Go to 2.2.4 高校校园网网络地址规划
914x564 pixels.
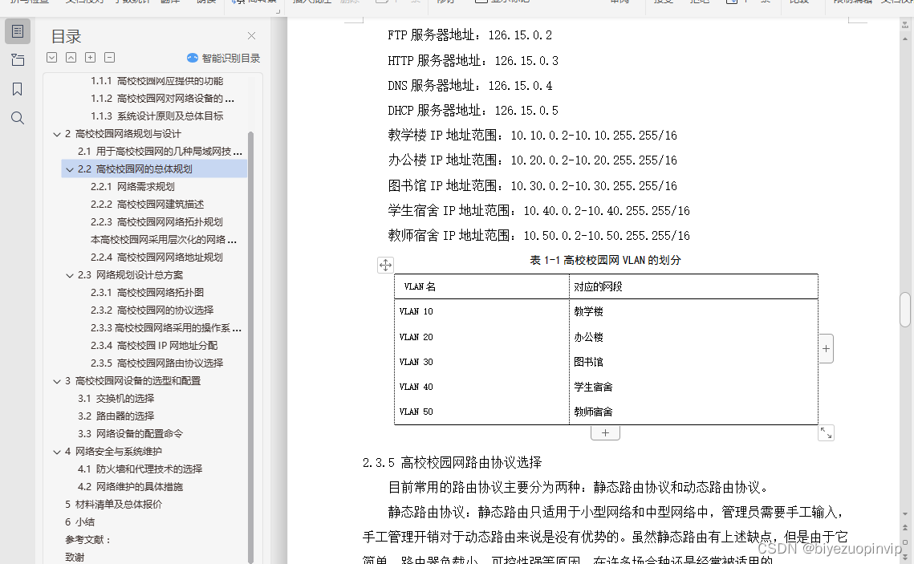click(x=156, y=258)
